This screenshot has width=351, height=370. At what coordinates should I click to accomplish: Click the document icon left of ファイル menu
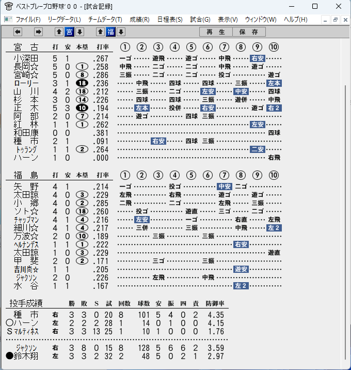click(8, 19)
